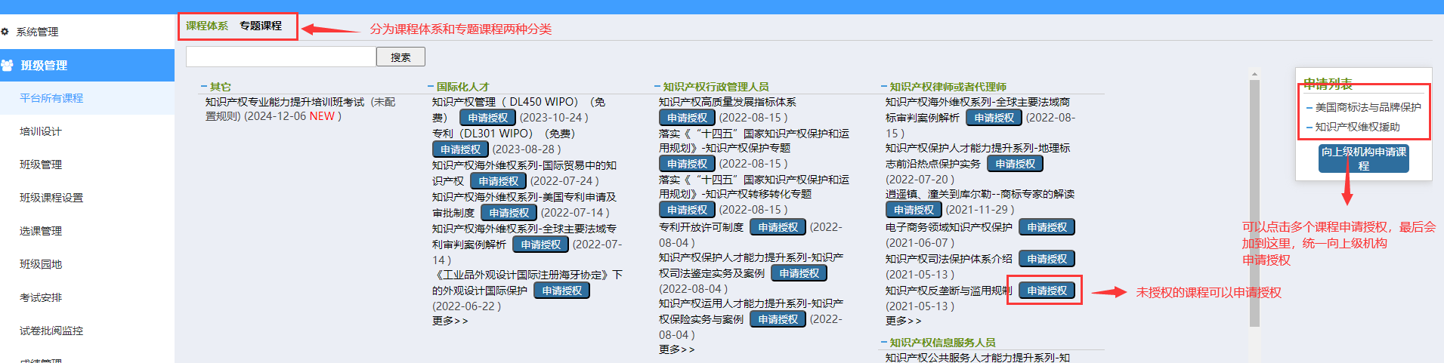Open 培训设计 in the sidebar

point(41,131)
